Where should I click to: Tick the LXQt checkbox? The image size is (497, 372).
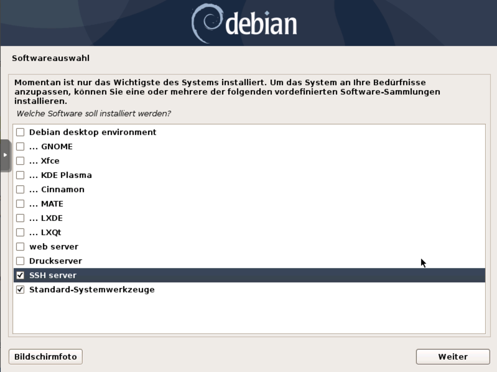click(20, 232)
